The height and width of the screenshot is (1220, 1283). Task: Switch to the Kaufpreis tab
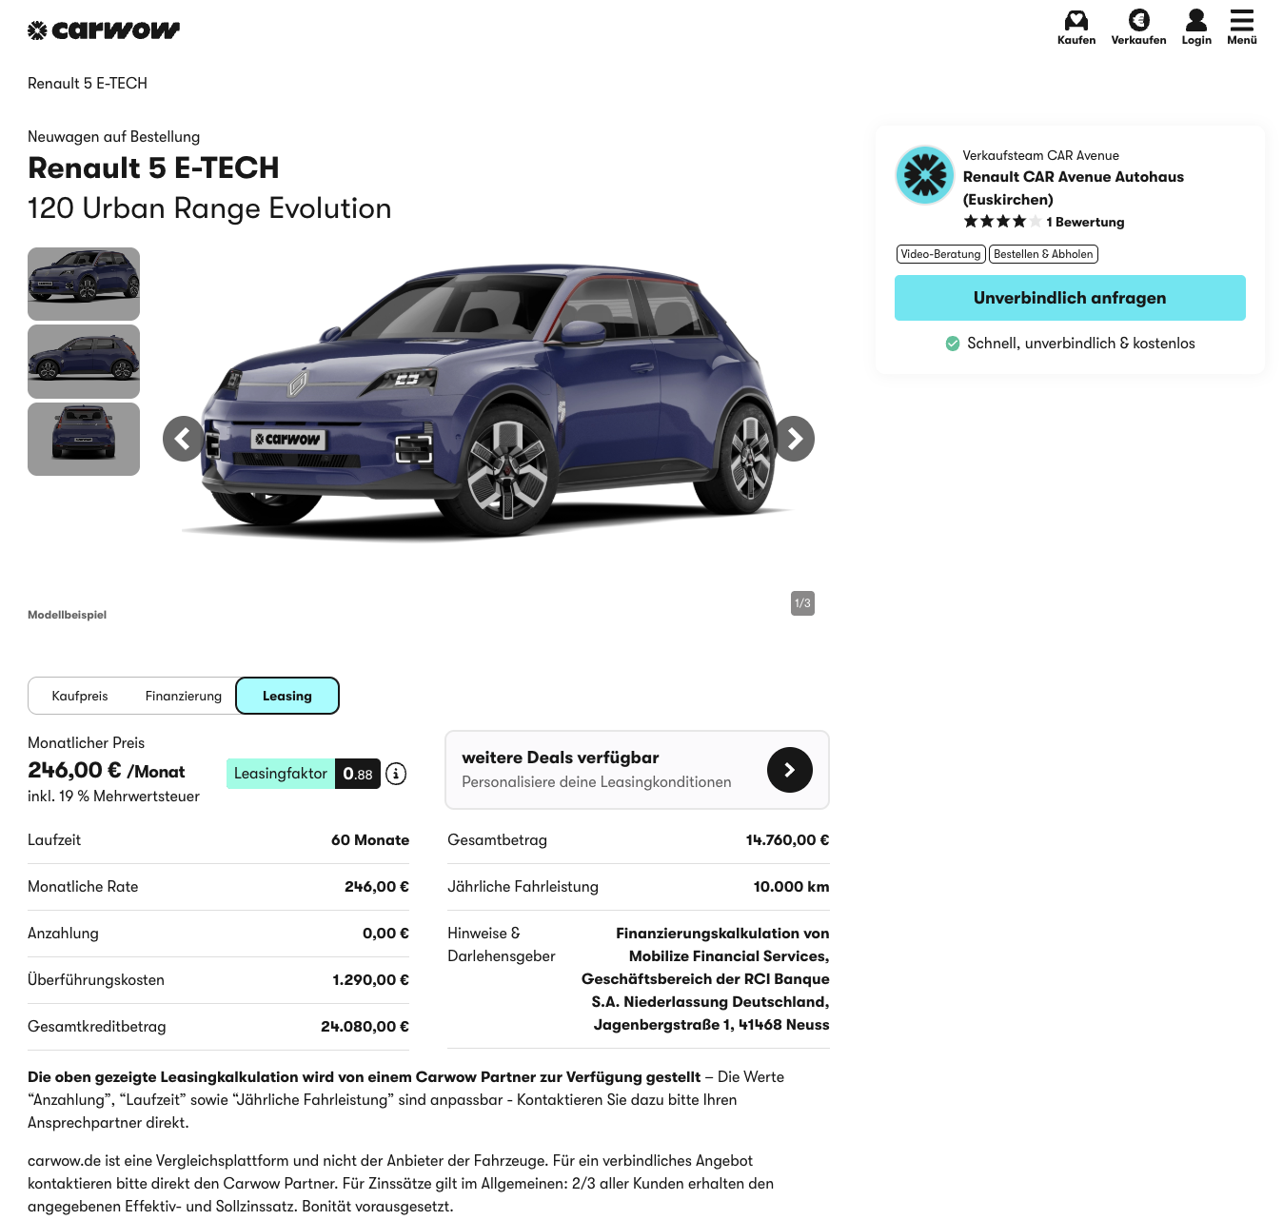80,696
